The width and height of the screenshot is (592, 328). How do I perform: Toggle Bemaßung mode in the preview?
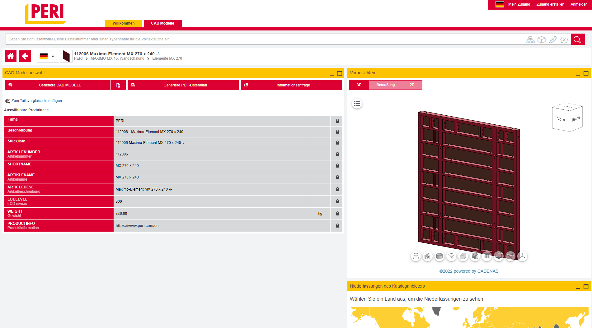click(385, 85)
